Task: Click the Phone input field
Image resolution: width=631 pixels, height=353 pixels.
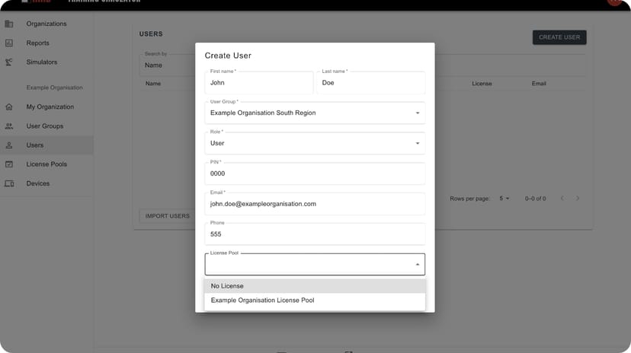Action: (x=315, y=234)
